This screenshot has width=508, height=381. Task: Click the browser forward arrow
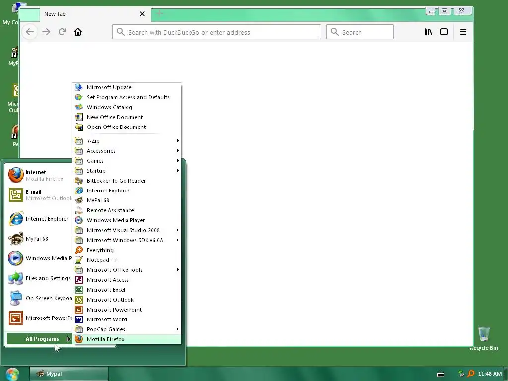[46, 32]
